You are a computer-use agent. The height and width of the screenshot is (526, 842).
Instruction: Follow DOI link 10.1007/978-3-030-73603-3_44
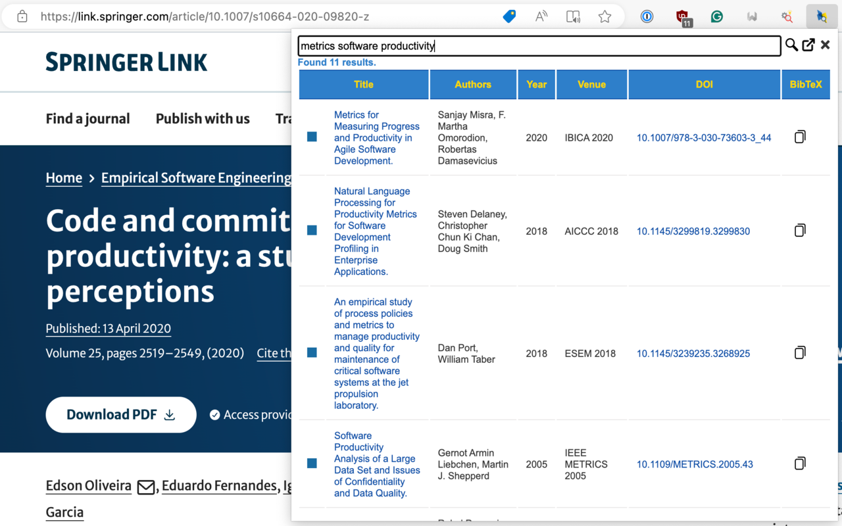(704, 137)
